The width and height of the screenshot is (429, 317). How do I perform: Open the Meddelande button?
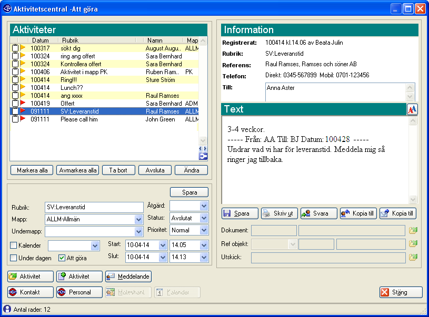tap(128, 277)
